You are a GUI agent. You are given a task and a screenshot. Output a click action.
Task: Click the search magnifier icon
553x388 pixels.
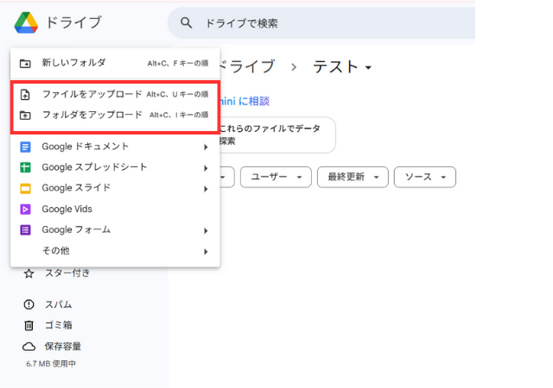click(x=186, y=23)
